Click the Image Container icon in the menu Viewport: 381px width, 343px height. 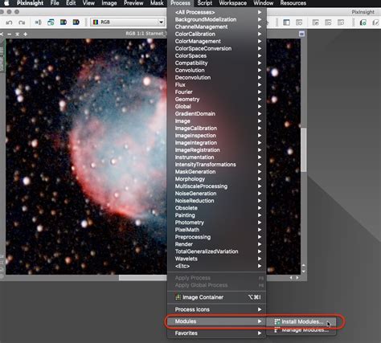(x=178, y=297)
